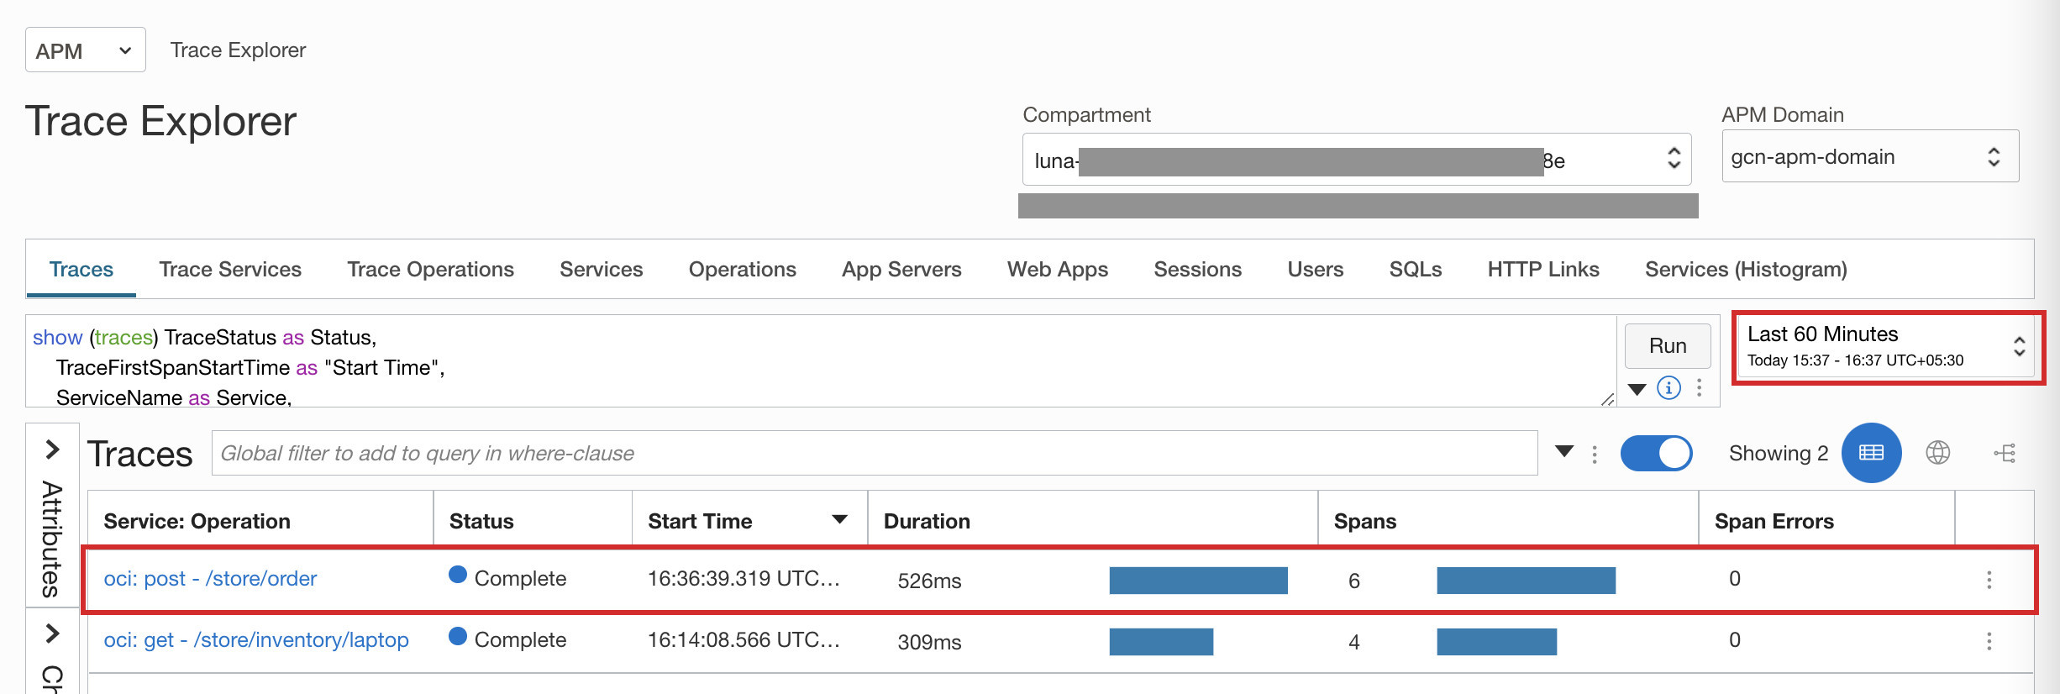The image size is (2060, 694).
Task: Click Complete status dot on /store/inventory/laptop row
Action: (458, 636)
